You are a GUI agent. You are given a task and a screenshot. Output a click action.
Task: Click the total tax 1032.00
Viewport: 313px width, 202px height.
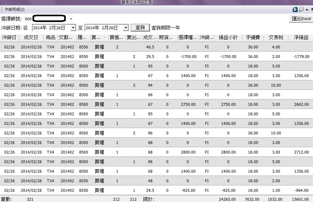(x=275, y=199)
